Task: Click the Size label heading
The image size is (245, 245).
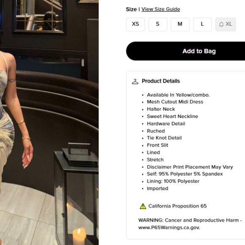Action: tap(131, 9)
